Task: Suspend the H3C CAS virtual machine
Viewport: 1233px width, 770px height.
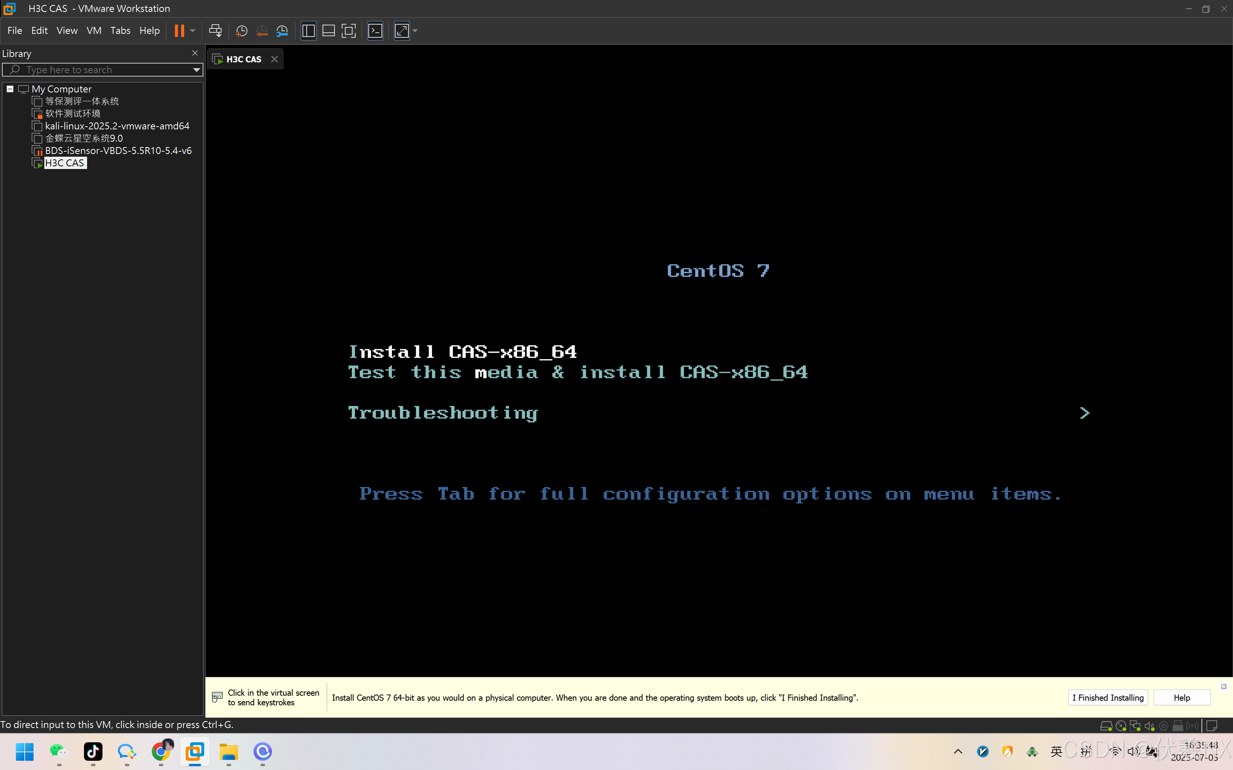Action: (x=180, y=30)
